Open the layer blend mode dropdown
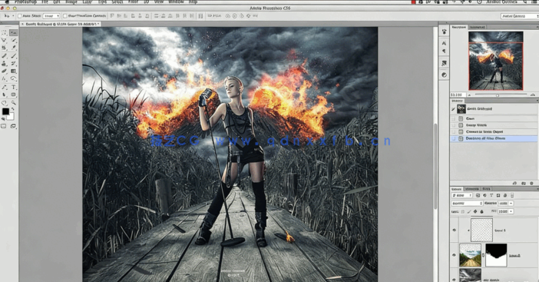The height and width of the screenshot is (282, 539). 467,204
